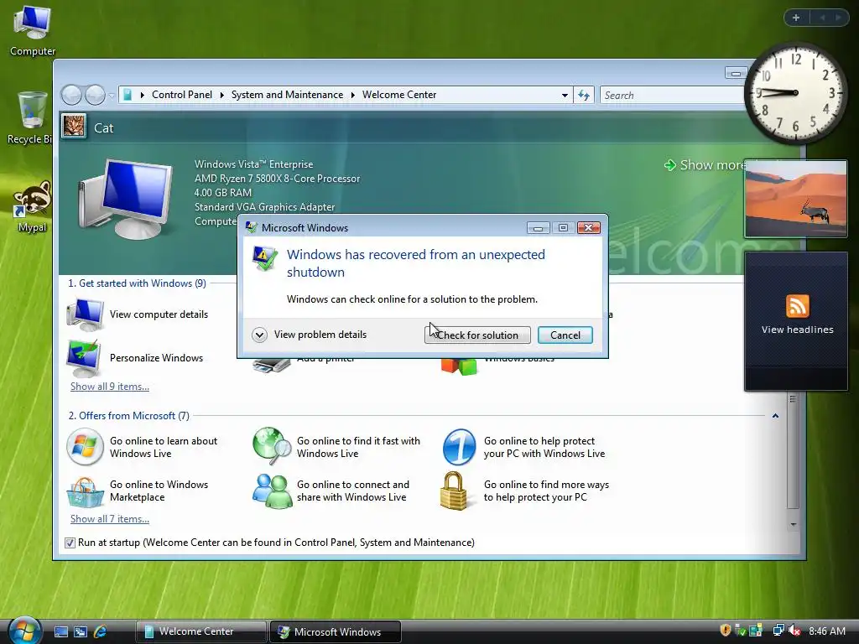Click the Search box in Welcome Center
The height and width of the screenshot is (644, 859).
[673, 96]
